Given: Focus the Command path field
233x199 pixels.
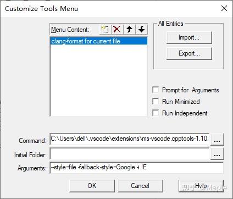Looking at the screenshot, I should (130, 139).
